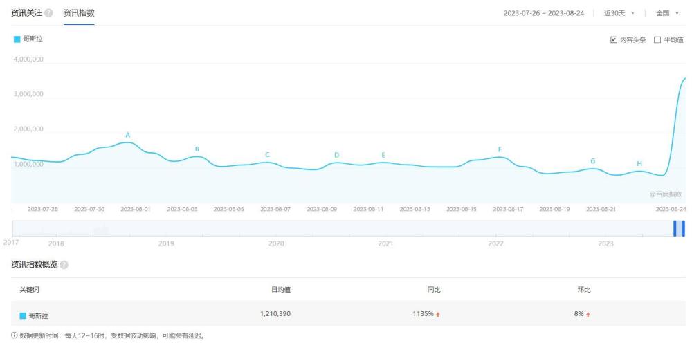Open the help icon next to 资讯关注
The image size is (692, 350).
(x=48, y=13)
